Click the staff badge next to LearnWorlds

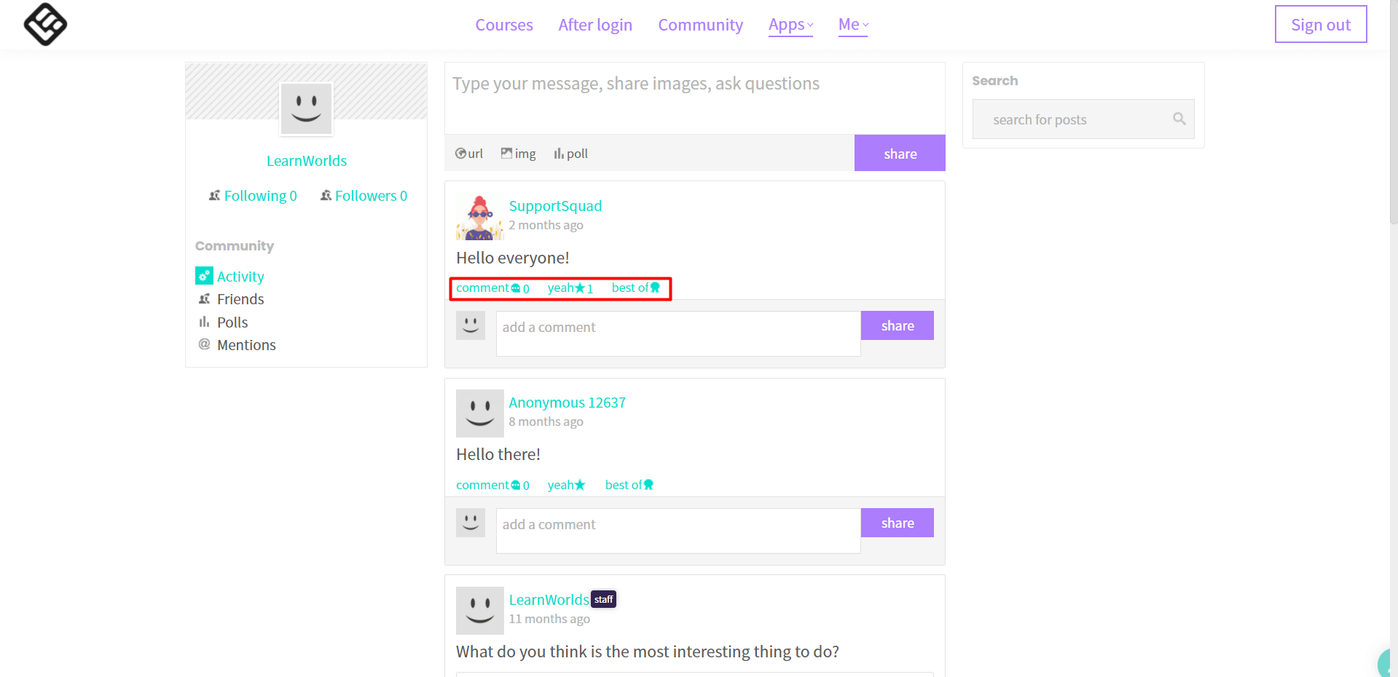(x=603, y=599)
